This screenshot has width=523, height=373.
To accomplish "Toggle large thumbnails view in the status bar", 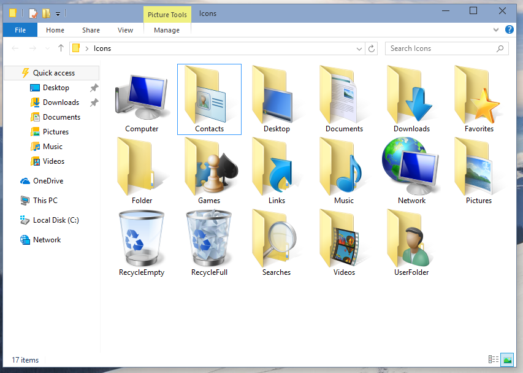I will tap(507, 360).
